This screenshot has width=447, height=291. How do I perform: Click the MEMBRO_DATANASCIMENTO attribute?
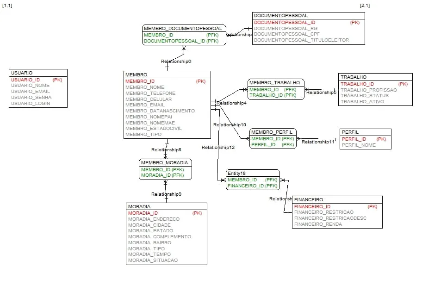160,111
